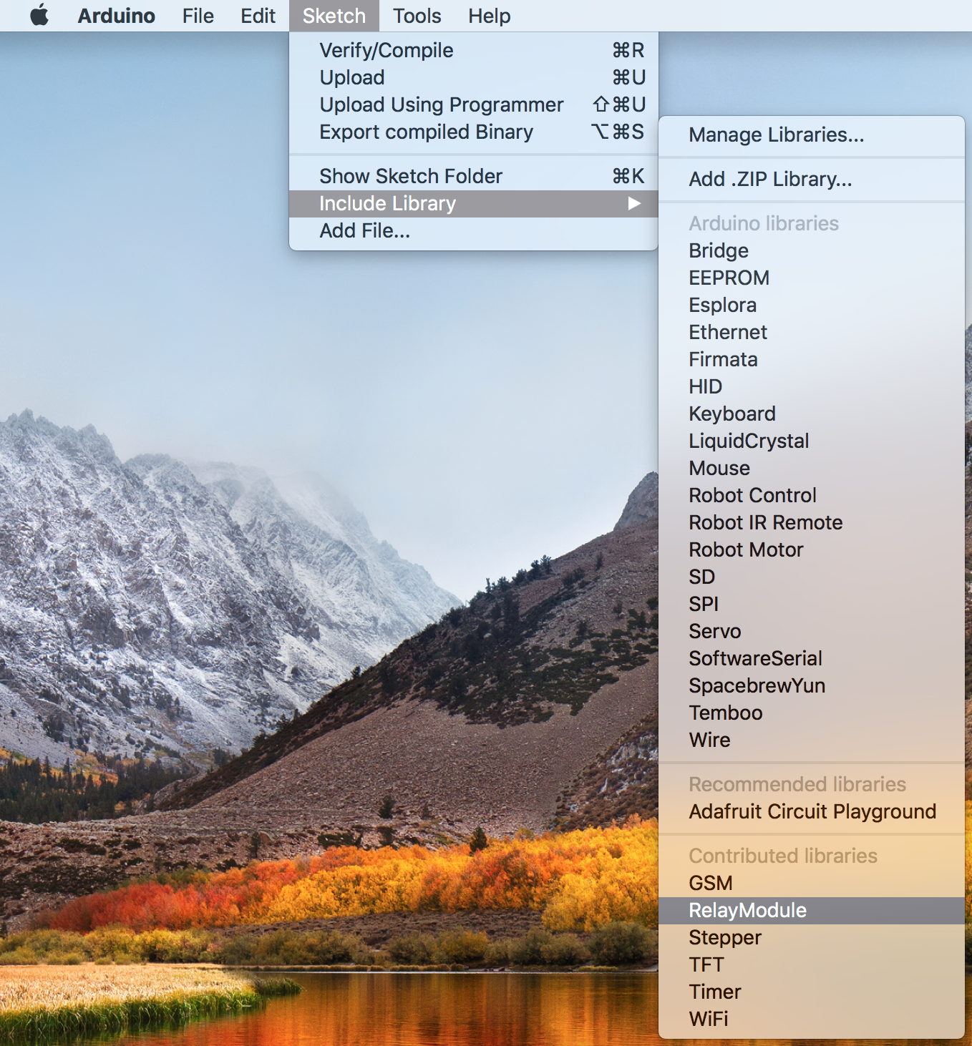Include the SoftwareSerial library
972x1046 pixels.
755,658
